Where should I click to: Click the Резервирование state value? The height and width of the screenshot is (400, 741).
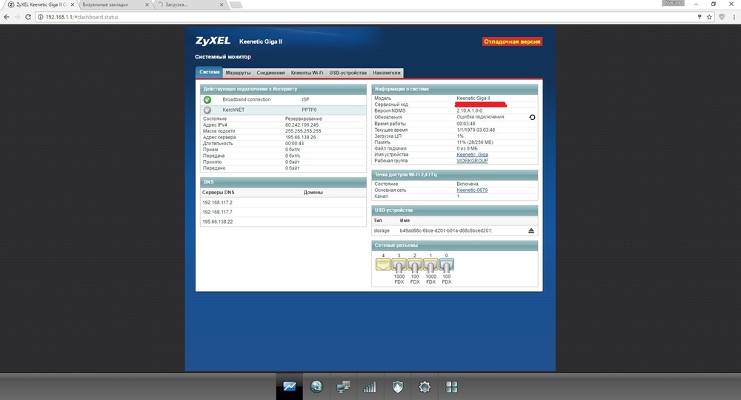pos(303,119)
